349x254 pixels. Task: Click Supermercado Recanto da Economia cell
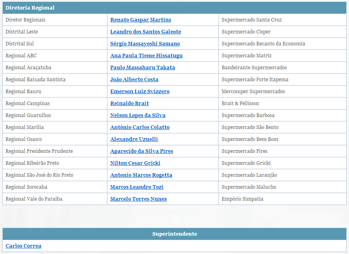pyautogui.click(x=283, y=44)
